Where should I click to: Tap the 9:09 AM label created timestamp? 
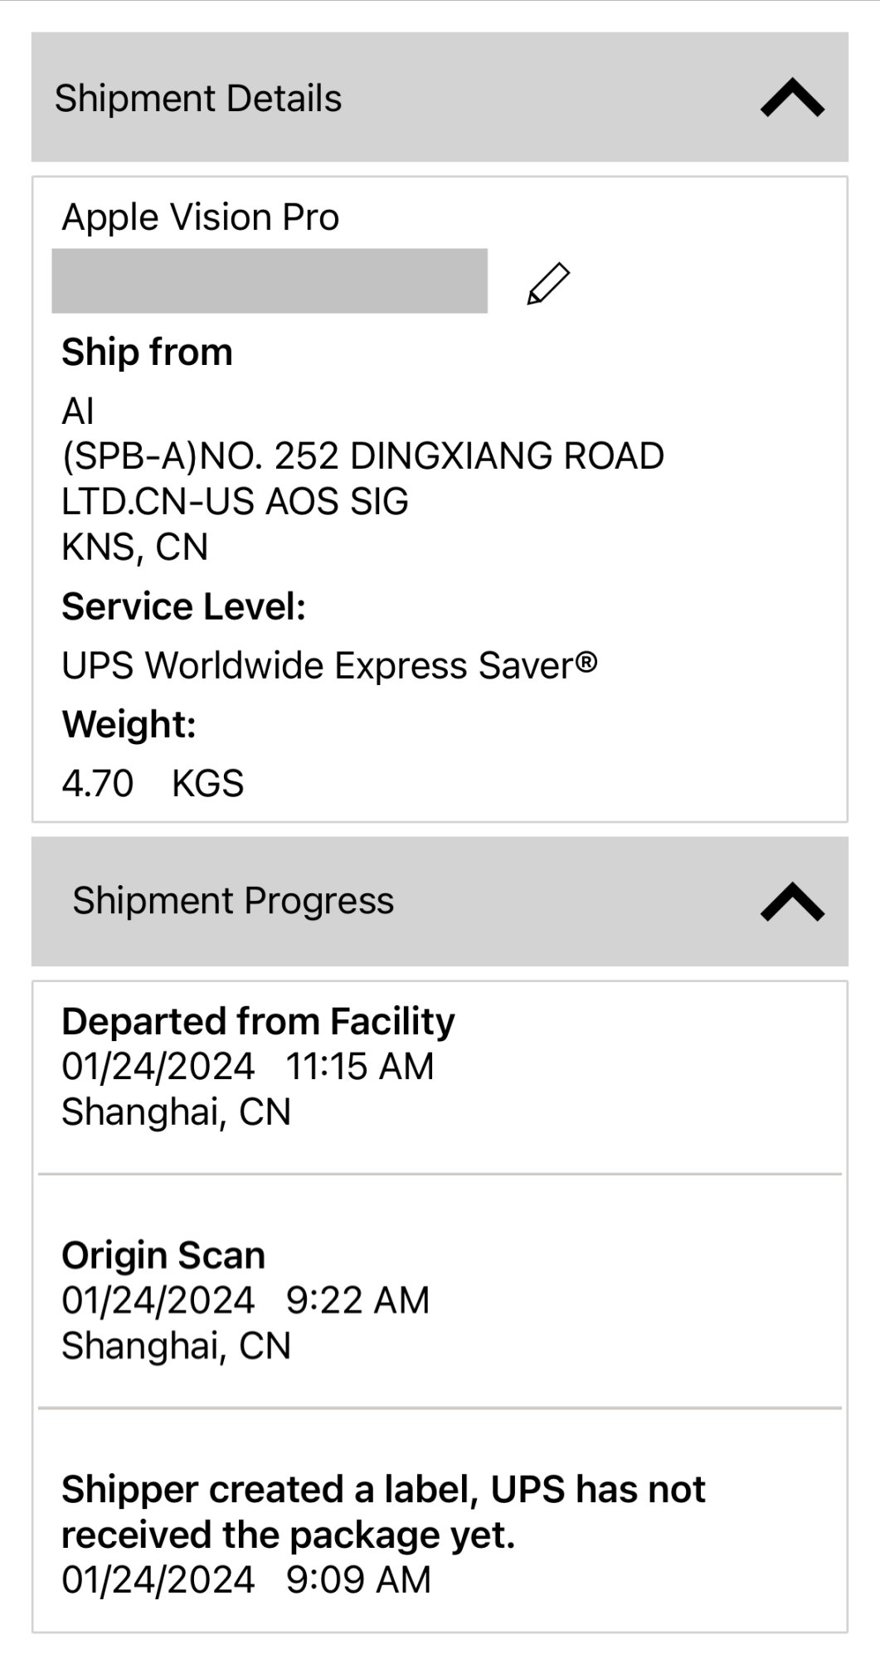(358, 1580)
